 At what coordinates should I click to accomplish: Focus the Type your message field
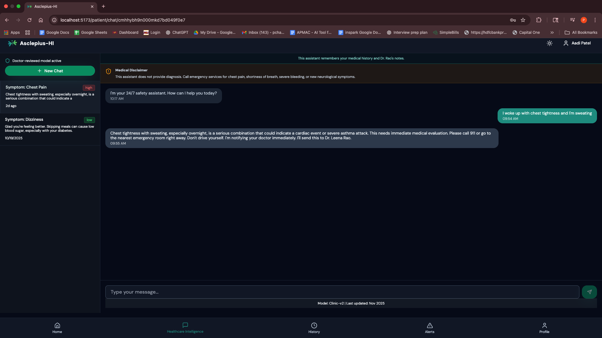pos(342,292)
